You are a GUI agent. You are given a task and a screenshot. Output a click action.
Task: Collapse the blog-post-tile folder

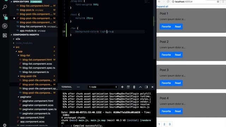click(28, 76)
